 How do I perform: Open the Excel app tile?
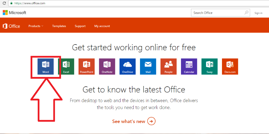(x=66, y=66)
